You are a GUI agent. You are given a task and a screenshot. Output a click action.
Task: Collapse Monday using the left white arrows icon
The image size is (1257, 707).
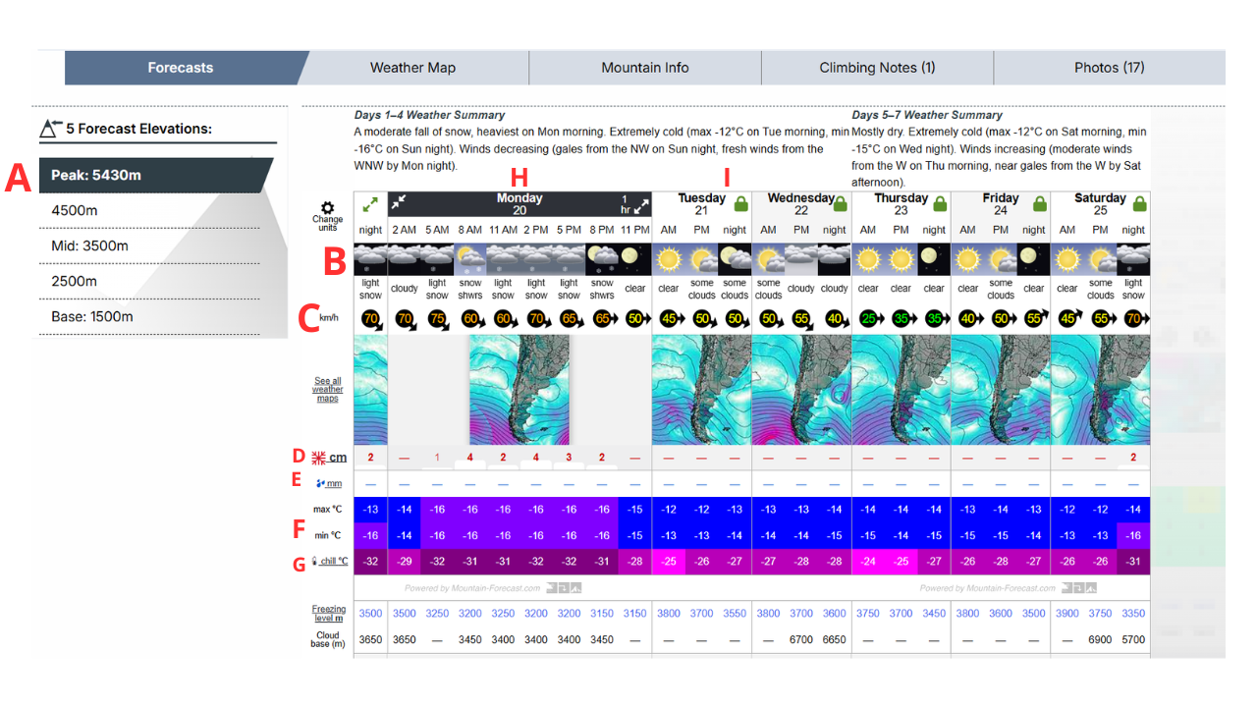(401, 203)
